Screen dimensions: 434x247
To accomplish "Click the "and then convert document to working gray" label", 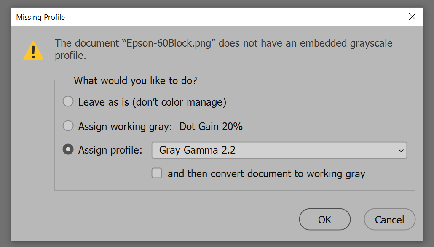I will (266, 174).
